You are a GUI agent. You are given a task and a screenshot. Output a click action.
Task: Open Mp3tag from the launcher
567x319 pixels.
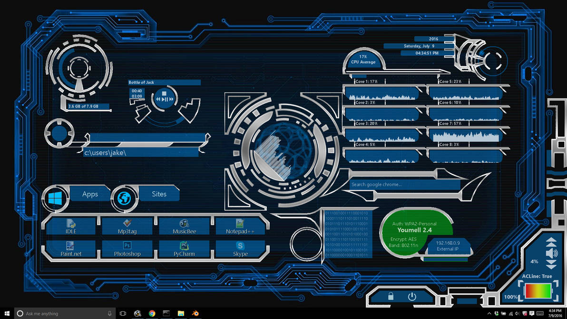click(127, 226)
